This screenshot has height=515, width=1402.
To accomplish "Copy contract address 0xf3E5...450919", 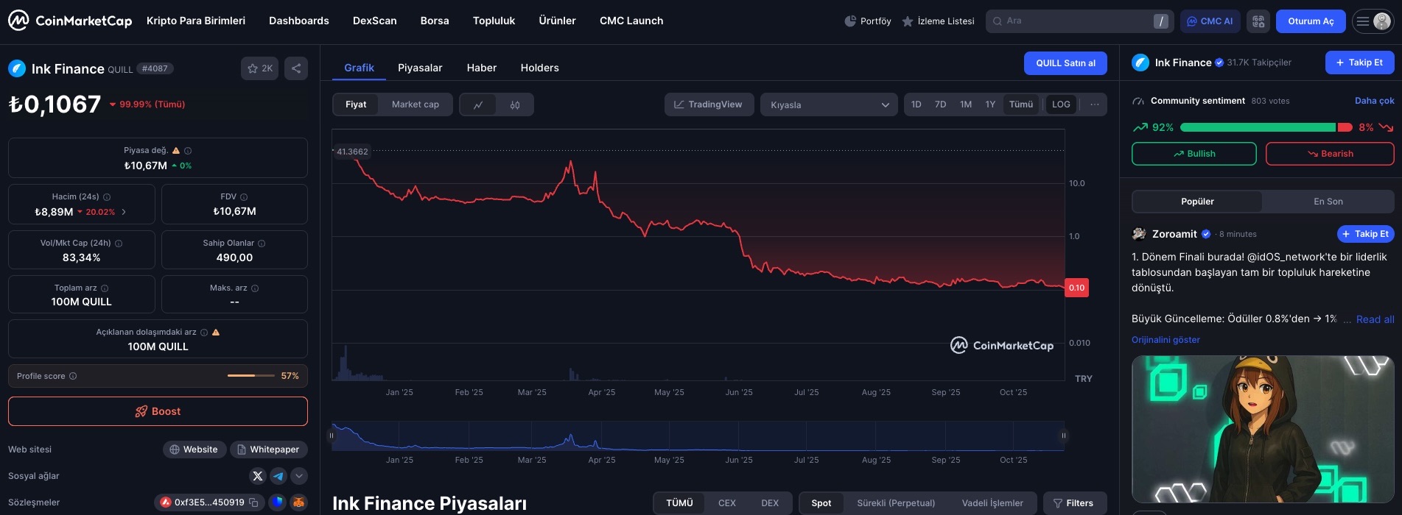I will (253, 502).
